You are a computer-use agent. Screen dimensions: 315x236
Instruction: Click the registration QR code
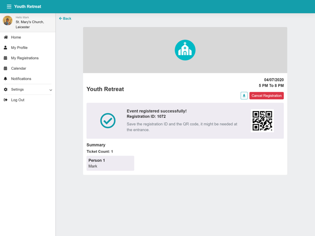(x=262, y=120)
